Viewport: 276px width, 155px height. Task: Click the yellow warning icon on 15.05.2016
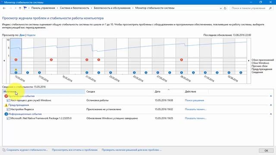pos(16,70)
